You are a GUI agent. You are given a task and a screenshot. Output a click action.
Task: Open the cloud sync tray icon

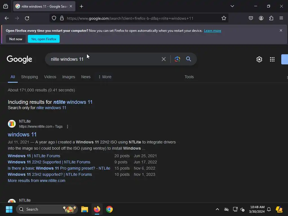tap(226, 209)
